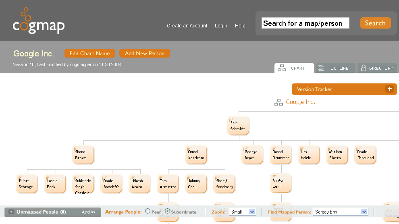Select the Subordinate arrangement radio button
Image resolution: width=399 pixels, height=224 pixels.
167,211
